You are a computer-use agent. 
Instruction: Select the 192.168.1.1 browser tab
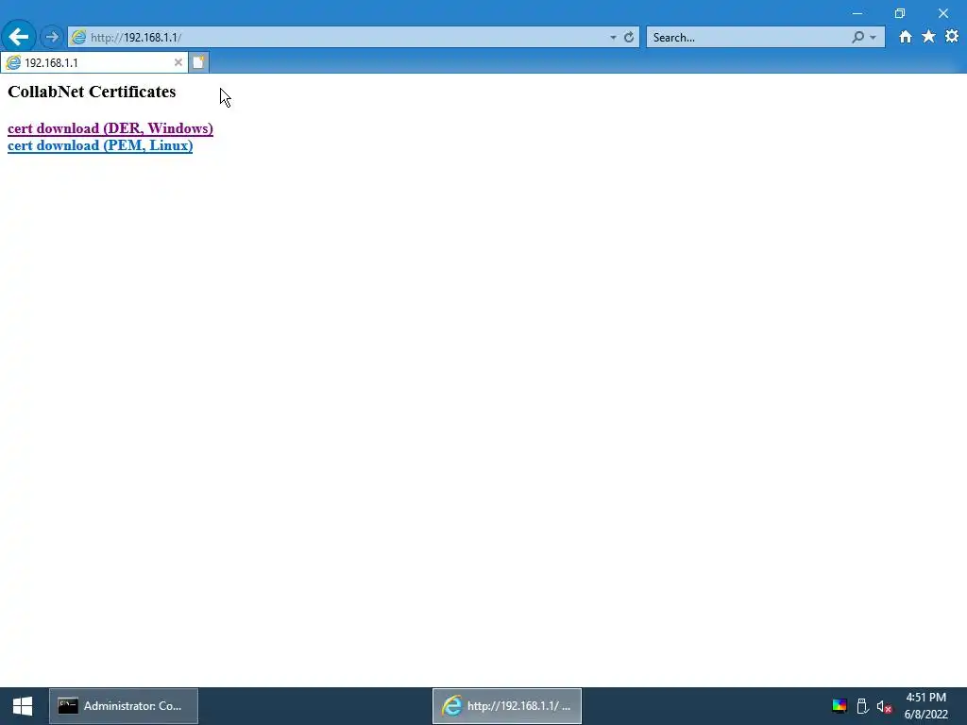point(94,63)
